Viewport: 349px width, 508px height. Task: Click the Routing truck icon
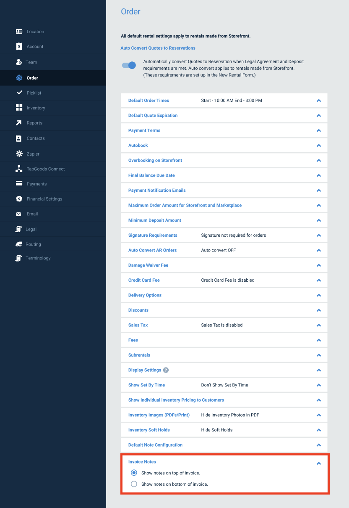click(x=18, y=244)
